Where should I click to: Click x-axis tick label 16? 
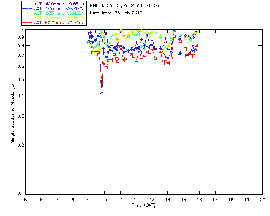click(200, 200)
